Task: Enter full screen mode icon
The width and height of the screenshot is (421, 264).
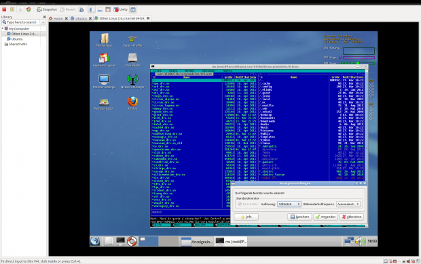Action: click(x=108, y=9)
